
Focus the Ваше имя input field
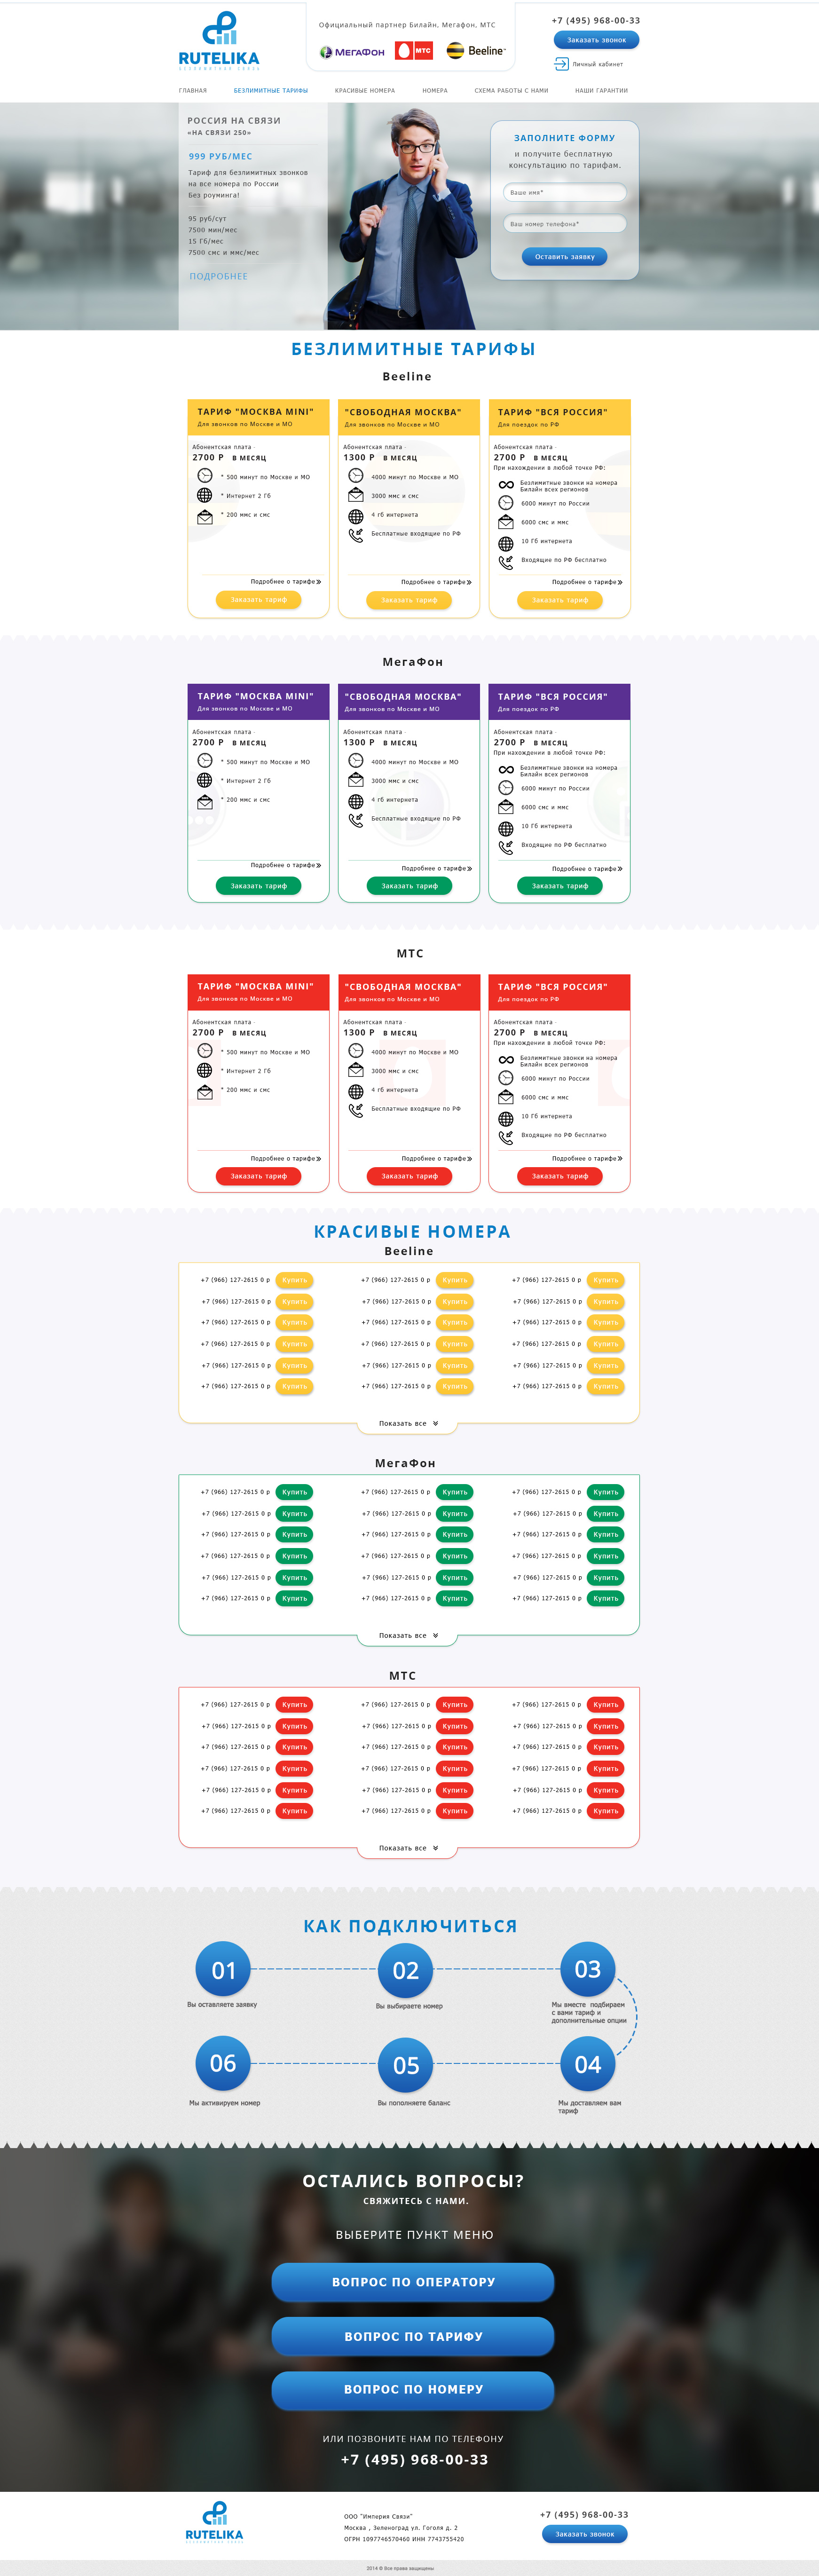coord(564,192)
